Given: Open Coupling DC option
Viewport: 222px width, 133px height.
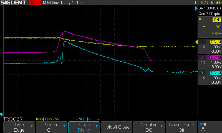Looking at the screenshot, I should click(149, 127).
